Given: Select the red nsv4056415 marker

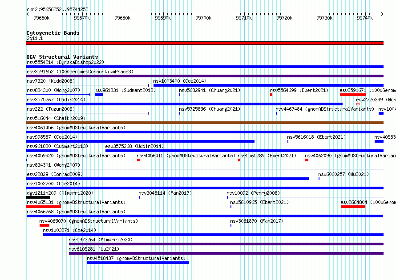Looking at the screenshot, I should pyautogui.click(x=138, y=160).
